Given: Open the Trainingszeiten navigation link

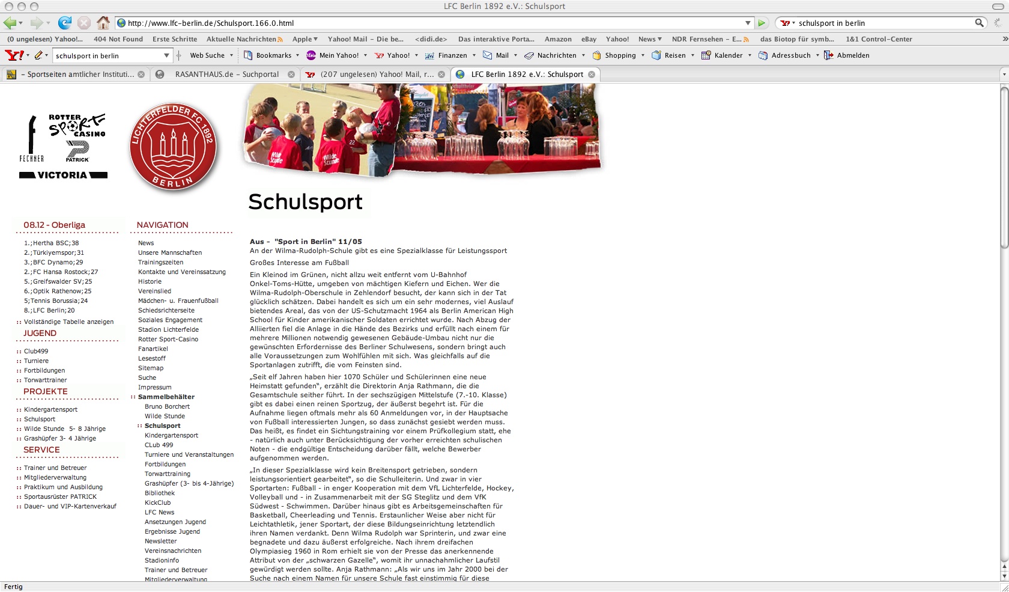Looking at the screenshot, I should coord(160,262).
